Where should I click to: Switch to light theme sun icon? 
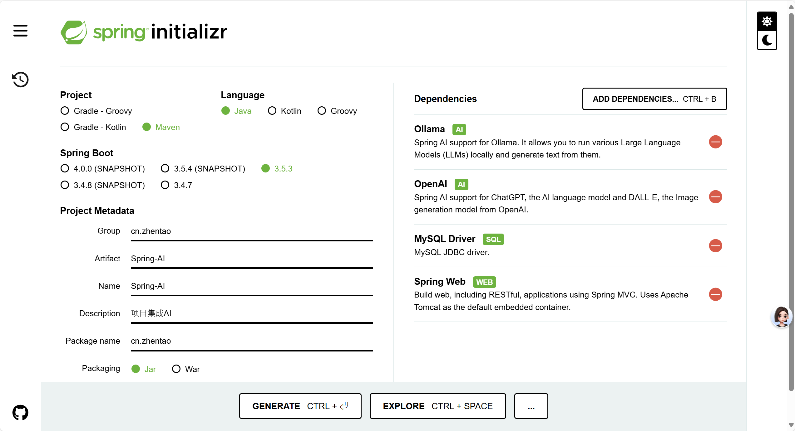(767, 22)
